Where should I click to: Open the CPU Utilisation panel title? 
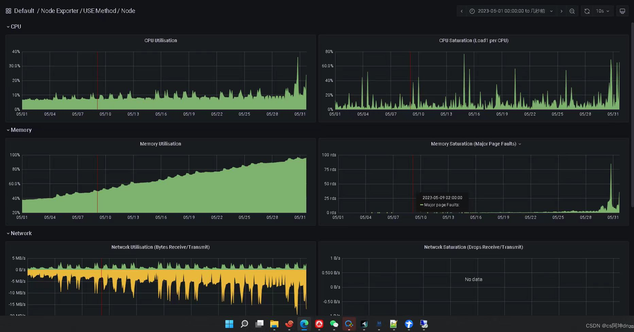click(x=160, y=40)
